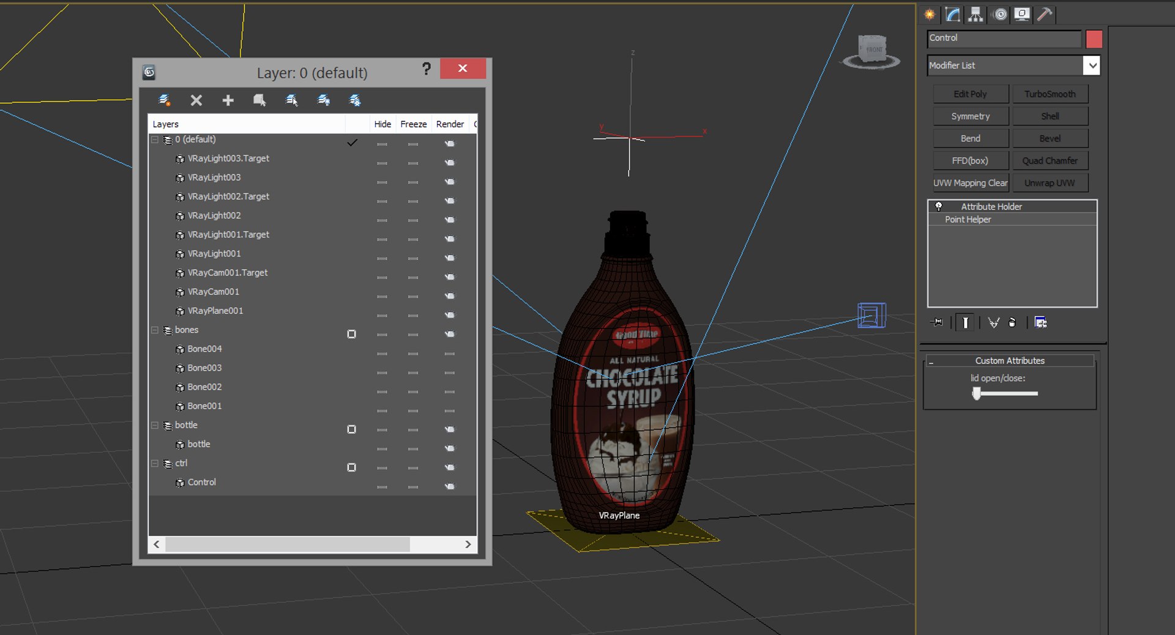This screenshot has width=1175, height=635.
Task: Click the Quad Chamfer button
Action: [1050, 161]
